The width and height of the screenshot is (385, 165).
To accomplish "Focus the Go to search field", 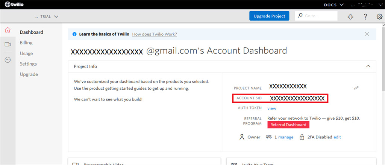I will (x=316, y=16).
